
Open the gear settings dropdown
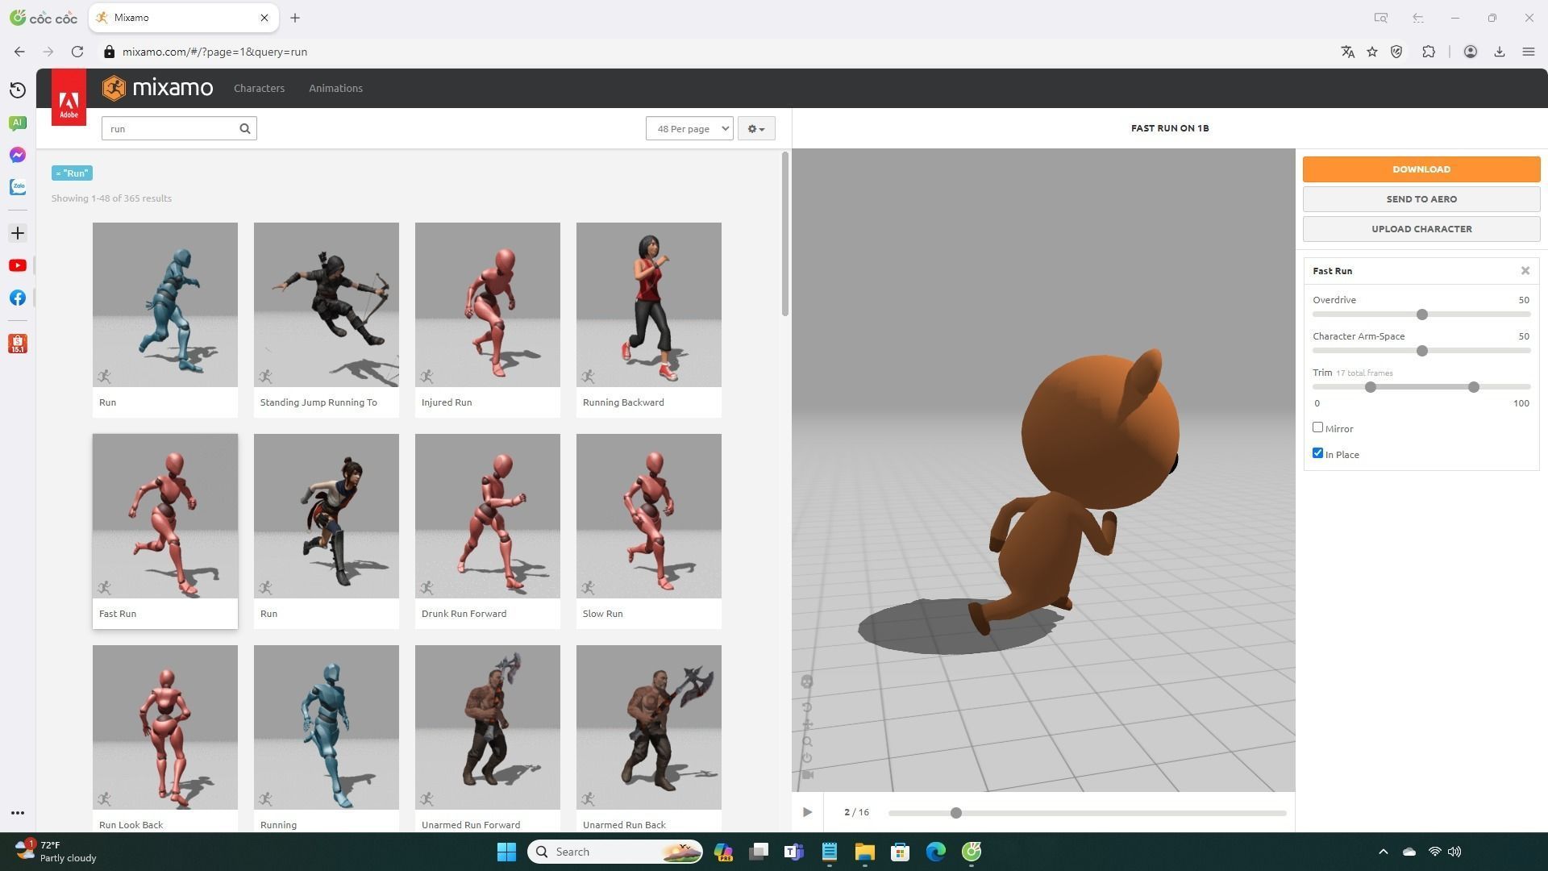[756, 128]
